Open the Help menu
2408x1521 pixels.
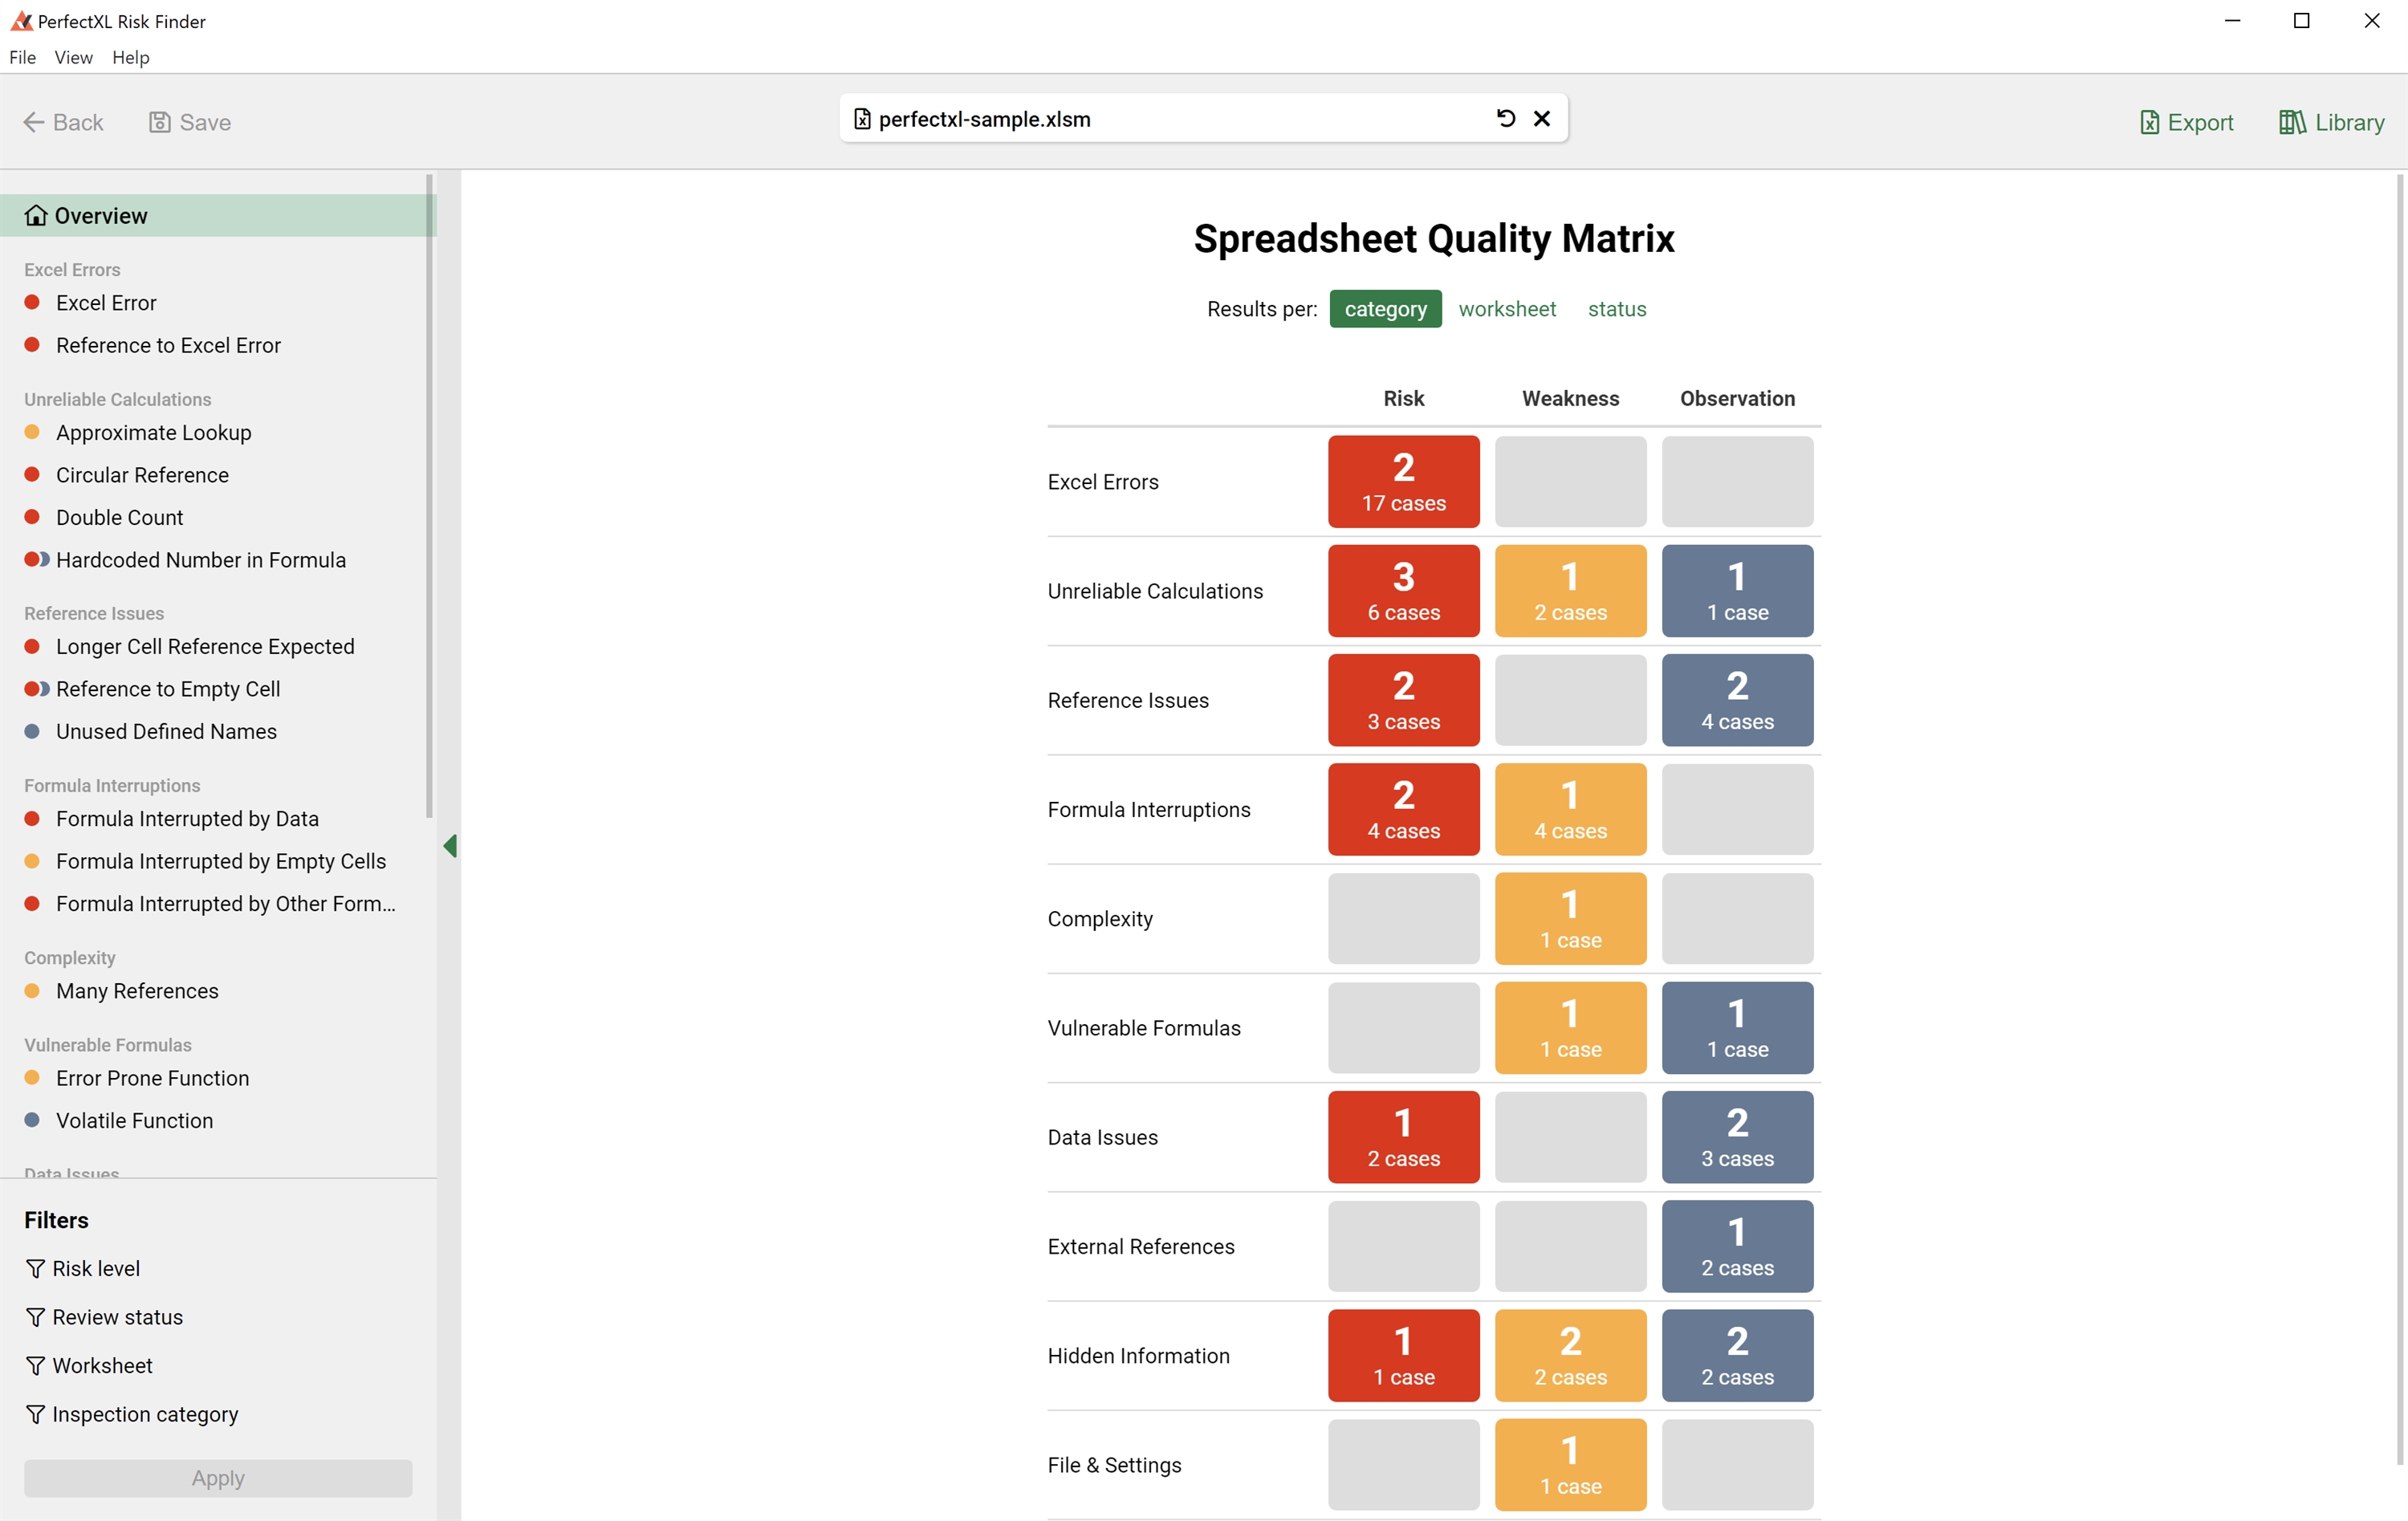[x=130, y=57]
